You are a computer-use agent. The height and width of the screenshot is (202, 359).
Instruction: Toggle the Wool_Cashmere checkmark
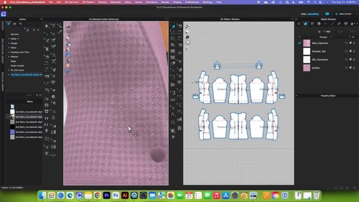(x=300, y=43)
